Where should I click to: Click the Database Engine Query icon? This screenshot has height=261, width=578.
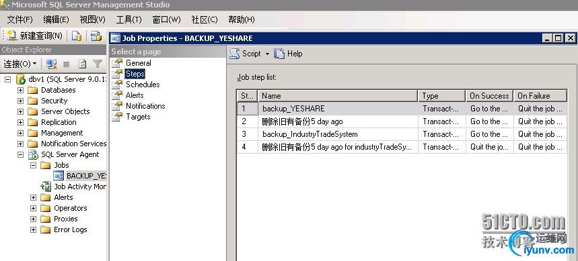pyautogui.click(x=77, y=36)
